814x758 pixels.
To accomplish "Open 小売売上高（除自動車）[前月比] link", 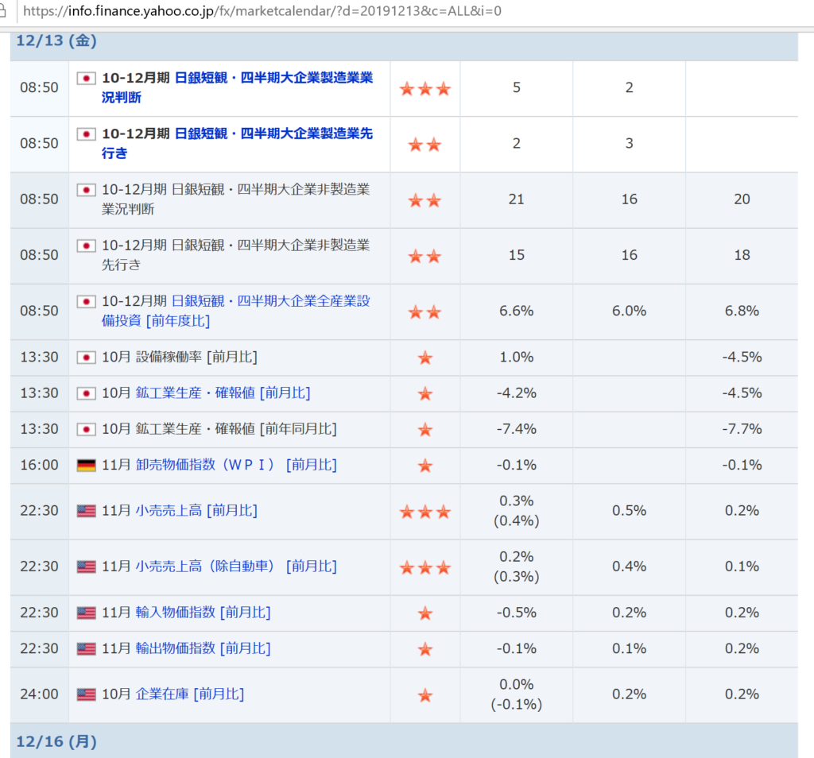I will (236, 566).
